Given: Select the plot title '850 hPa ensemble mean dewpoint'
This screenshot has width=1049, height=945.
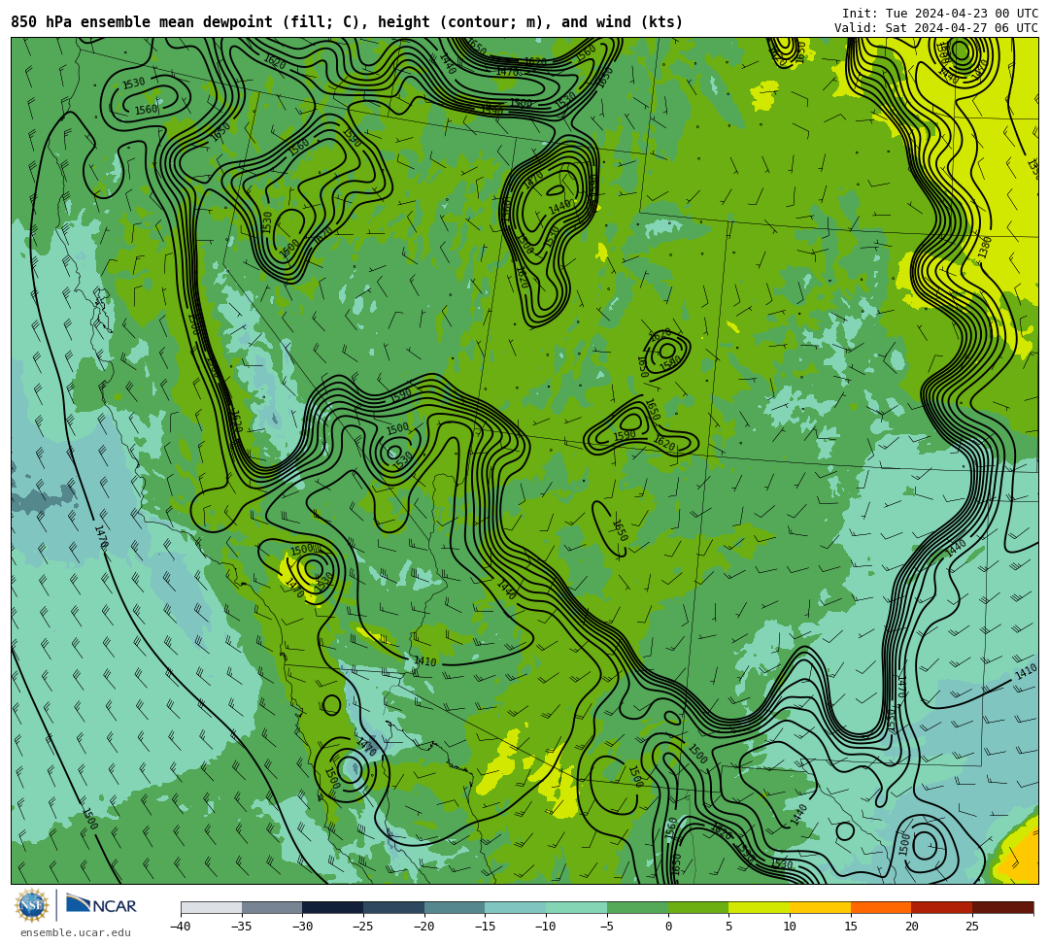Looking at the screenshot, I should pyautogui.click(x=141, y=22).
